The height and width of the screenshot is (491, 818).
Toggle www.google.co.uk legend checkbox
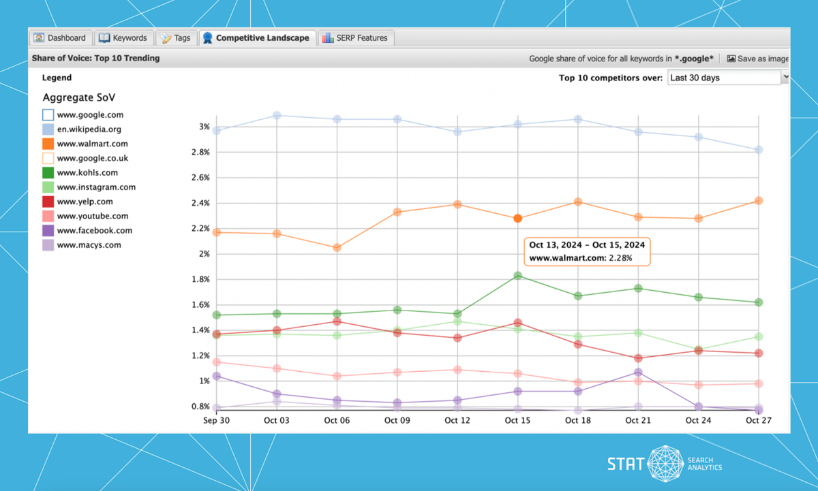coord(48,158)
